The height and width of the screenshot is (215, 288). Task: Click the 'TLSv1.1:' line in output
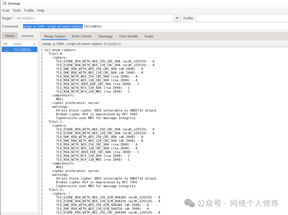tap(56, 122)
